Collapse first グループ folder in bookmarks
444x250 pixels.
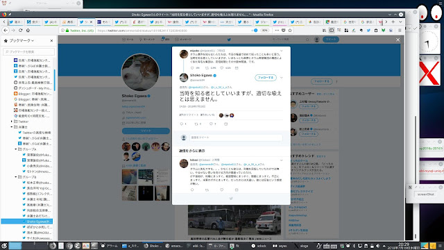[15, 149]
